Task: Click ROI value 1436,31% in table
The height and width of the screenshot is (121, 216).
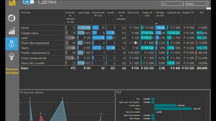Action: pyautogui.click(x=202, y=48)
